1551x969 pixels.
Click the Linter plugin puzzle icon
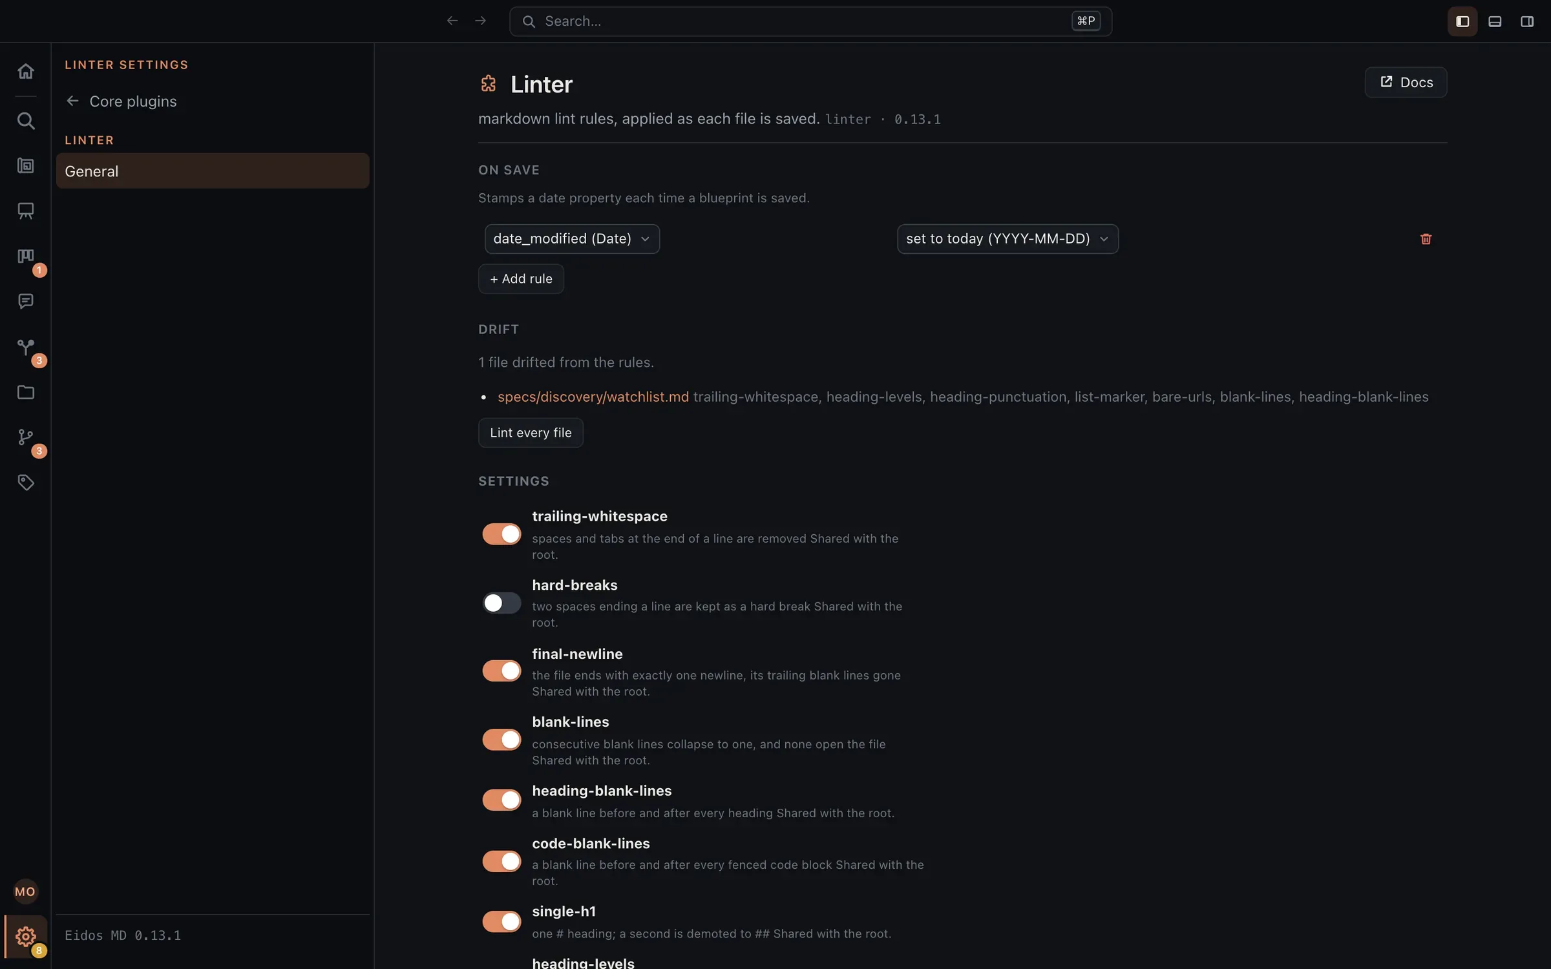489,84
